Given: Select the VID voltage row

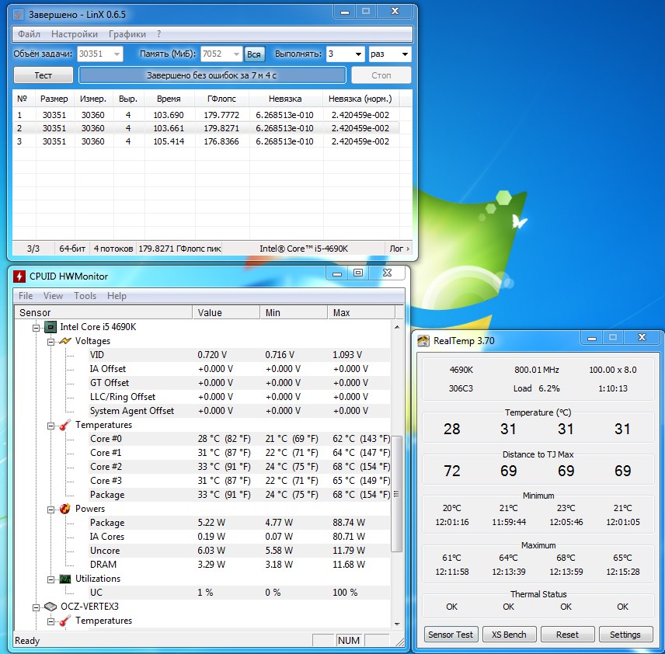Looking at the screenshot, I should (x=239, y=355).
